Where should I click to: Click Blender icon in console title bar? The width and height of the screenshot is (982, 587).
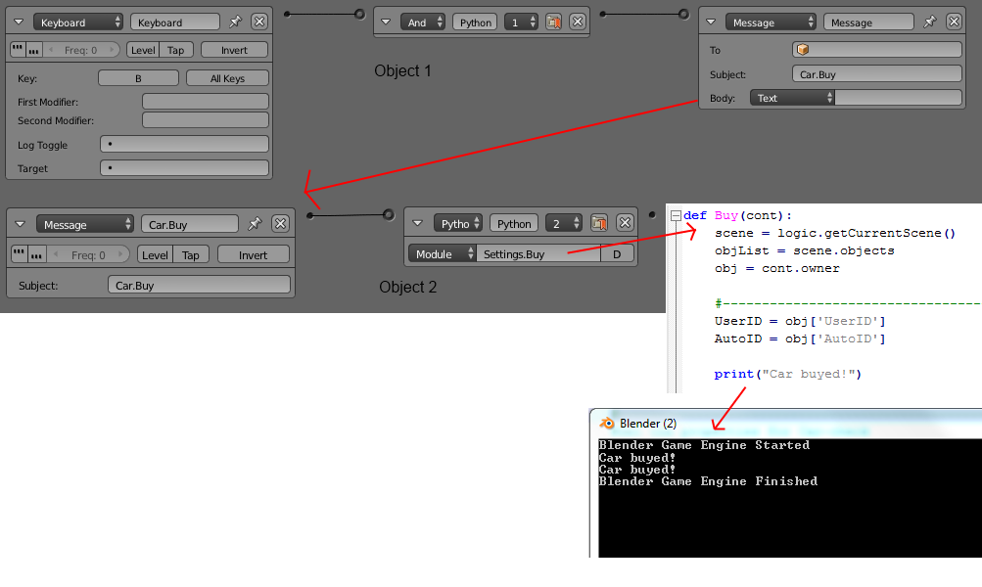pos(606,423)
